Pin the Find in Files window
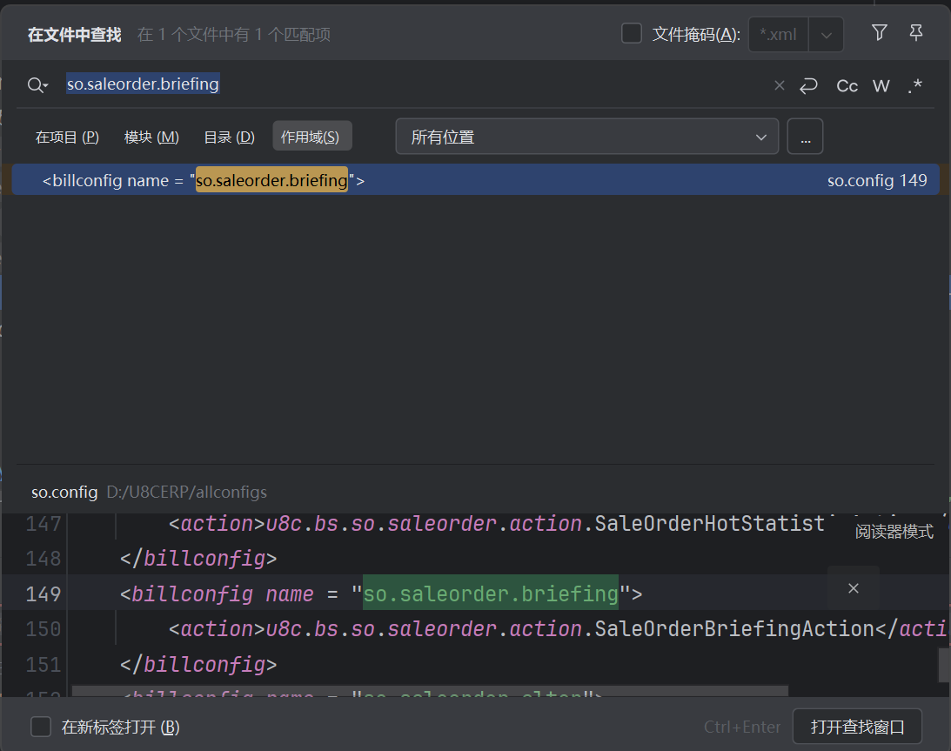Image resolution: width=951 pixels, height=751 pixels. point(915,33)
